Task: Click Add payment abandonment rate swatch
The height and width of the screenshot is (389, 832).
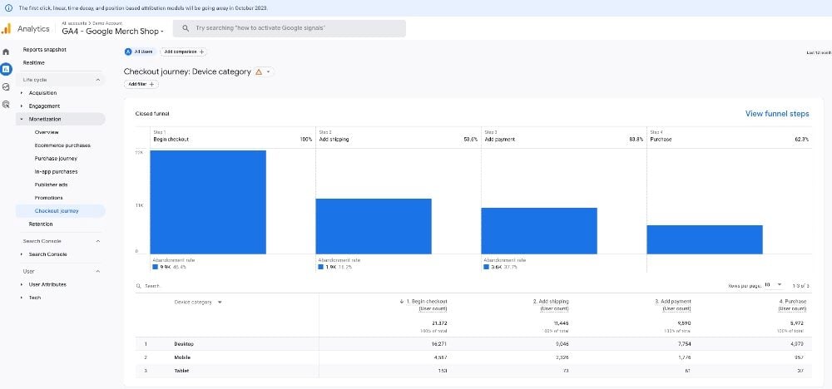Action: [x=487, y=267]
